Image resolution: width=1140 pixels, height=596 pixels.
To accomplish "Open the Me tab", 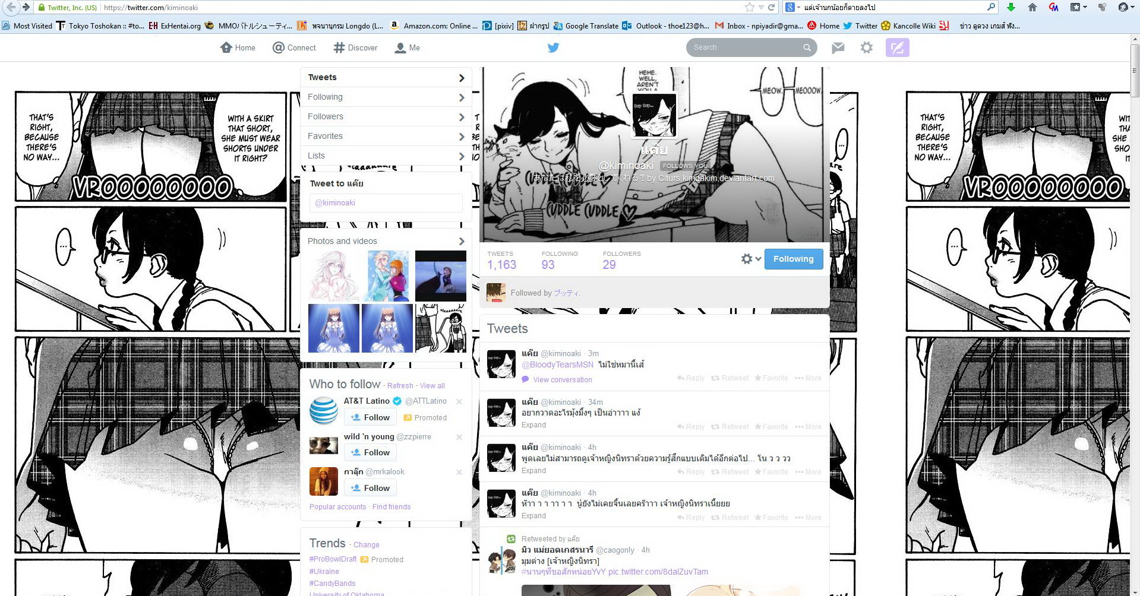I will [408, 47].
